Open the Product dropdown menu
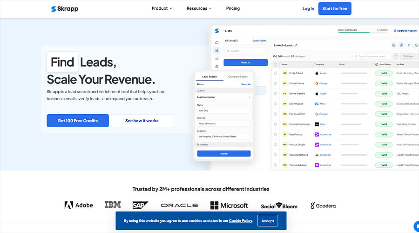Viewport: 419px width, 233px height. pos(162,8)
